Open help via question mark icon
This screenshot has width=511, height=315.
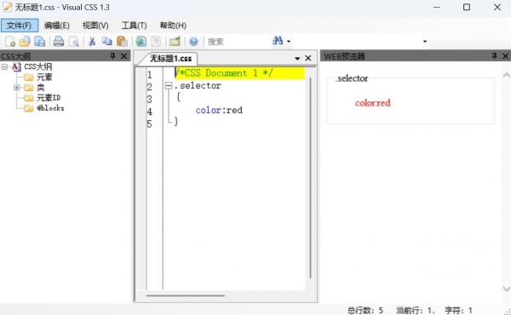[193, 42]
